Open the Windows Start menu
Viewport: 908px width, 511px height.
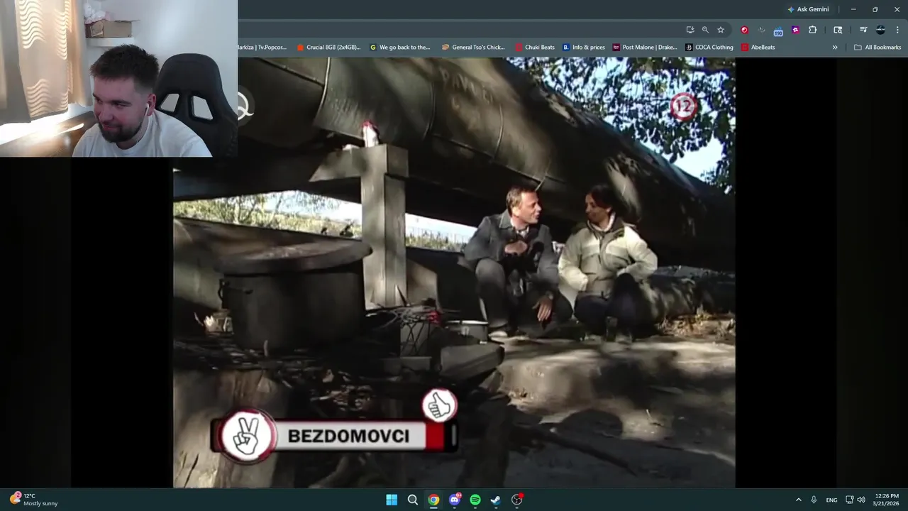(392, 500)
